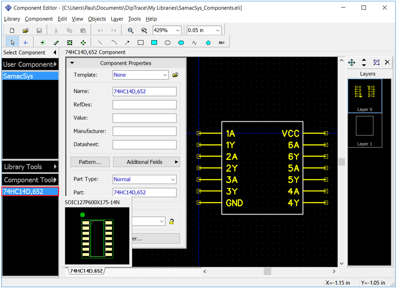Click the 74HC14D,652 part tab at bottom
397x288 pixels.
click(x=86, y=271)
